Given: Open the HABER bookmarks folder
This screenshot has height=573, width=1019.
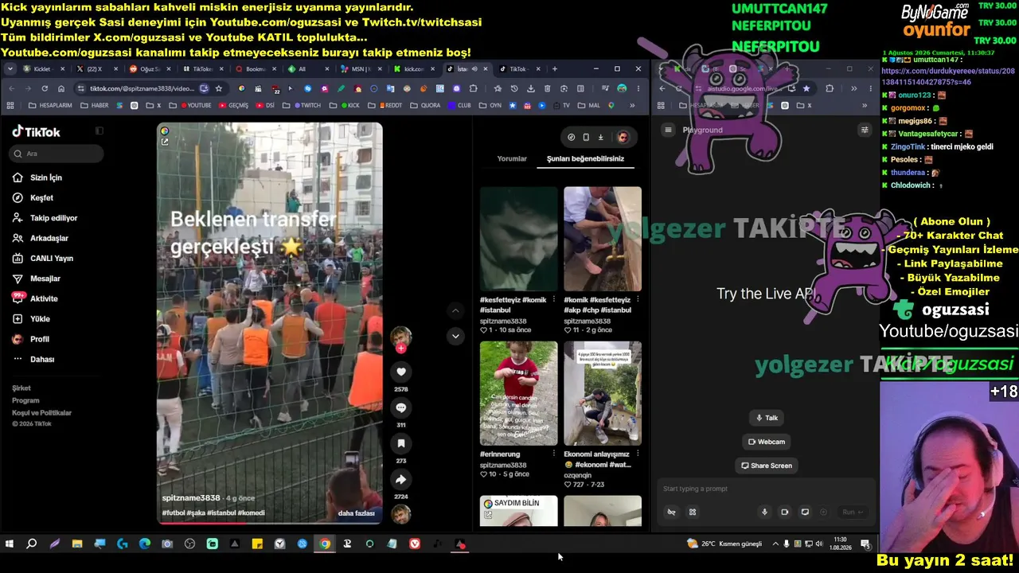Looking at the screenshot, I should 95,105.
